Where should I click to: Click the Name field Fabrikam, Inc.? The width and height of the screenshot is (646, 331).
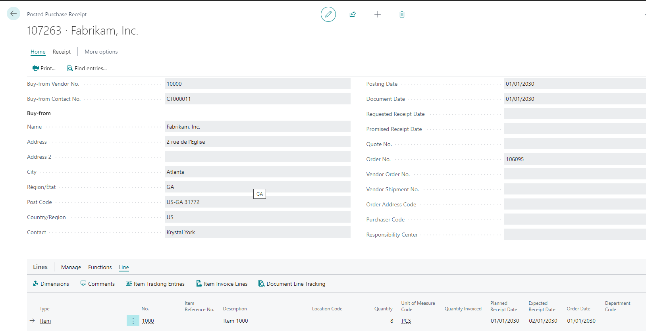(x=258, y=127)
